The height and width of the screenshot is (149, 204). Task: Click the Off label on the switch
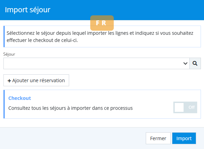tap(192, 107)
